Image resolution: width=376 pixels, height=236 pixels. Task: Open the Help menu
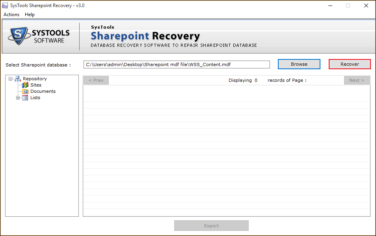[30, 15]
